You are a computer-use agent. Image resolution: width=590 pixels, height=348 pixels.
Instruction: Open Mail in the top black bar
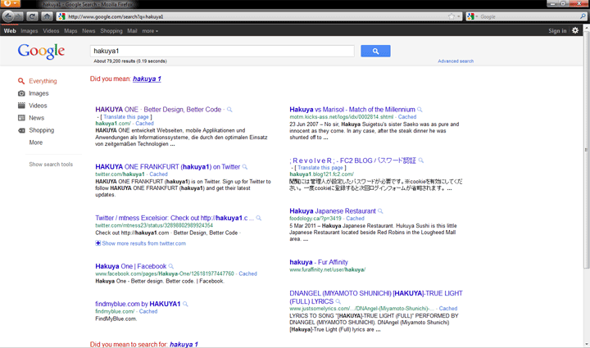click(132, 31)
